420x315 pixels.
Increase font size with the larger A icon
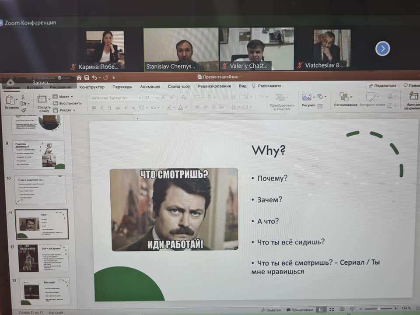click(x=163, y=98)
